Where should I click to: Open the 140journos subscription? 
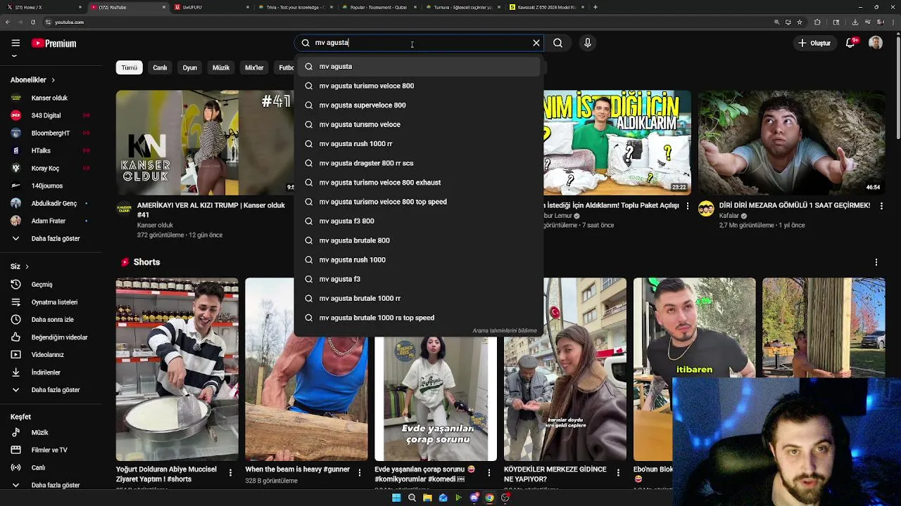[x=49, y=186]
